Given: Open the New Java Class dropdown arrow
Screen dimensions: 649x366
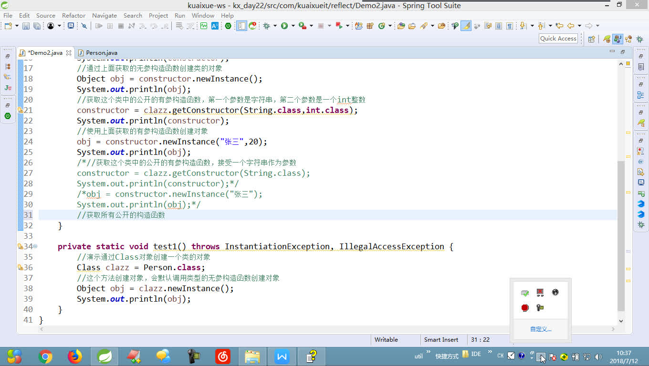Looking at the screenshot, I should coord(390,26).
